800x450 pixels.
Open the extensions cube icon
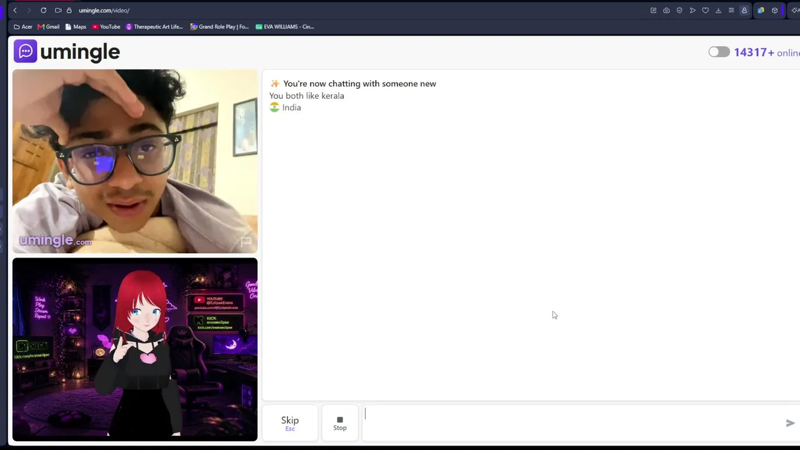(775, 11)
